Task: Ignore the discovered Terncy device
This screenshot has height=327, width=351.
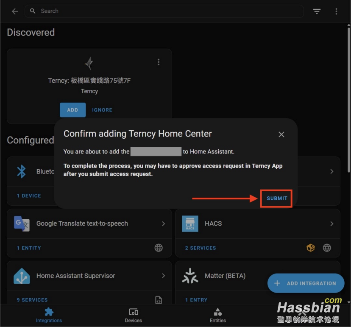Action: pyautogui.click(x=102, y=110)
